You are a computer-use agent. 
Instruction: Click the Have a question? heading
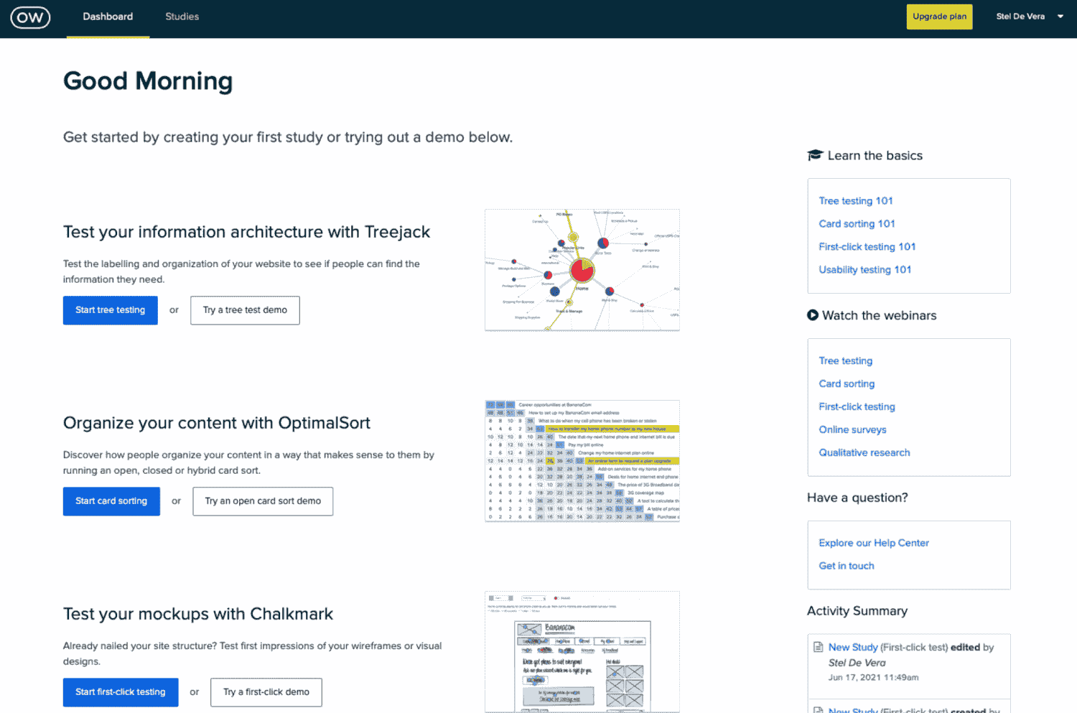coord(857,498)
